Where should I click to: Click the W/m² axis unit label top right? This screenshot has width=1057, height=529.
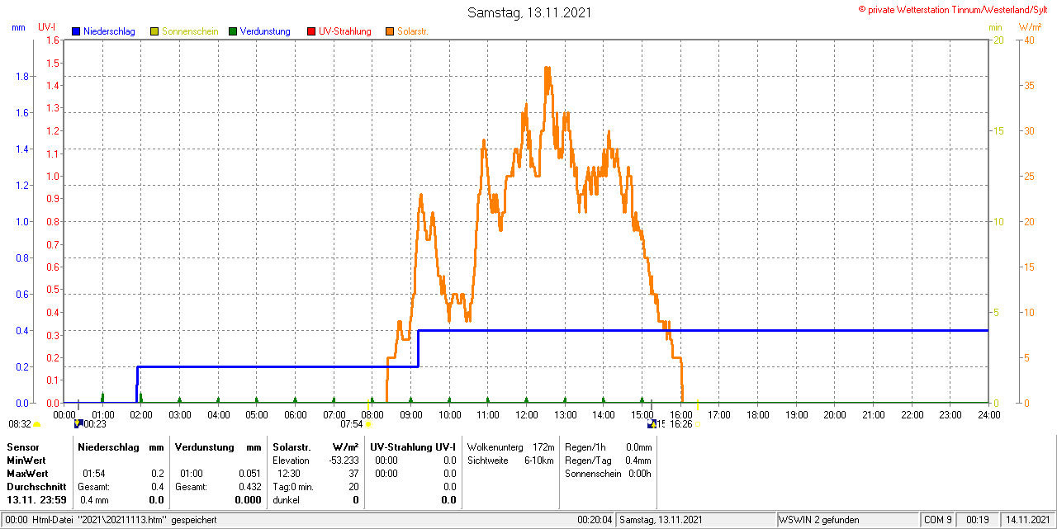coord(1031,27)
